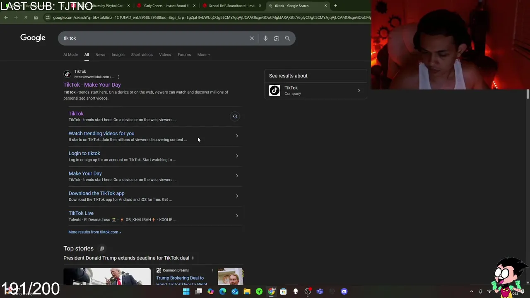Start voice search with microphone icon
The width and height of the screenshot is (530, 298).
[265, 38]
